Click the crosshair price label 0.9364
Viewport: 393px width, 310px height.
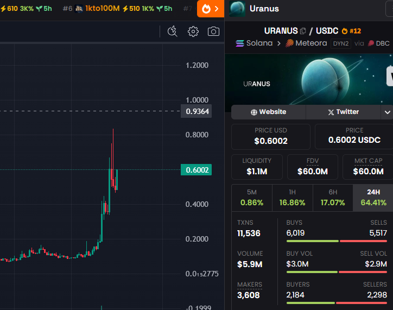coord(196,111)
